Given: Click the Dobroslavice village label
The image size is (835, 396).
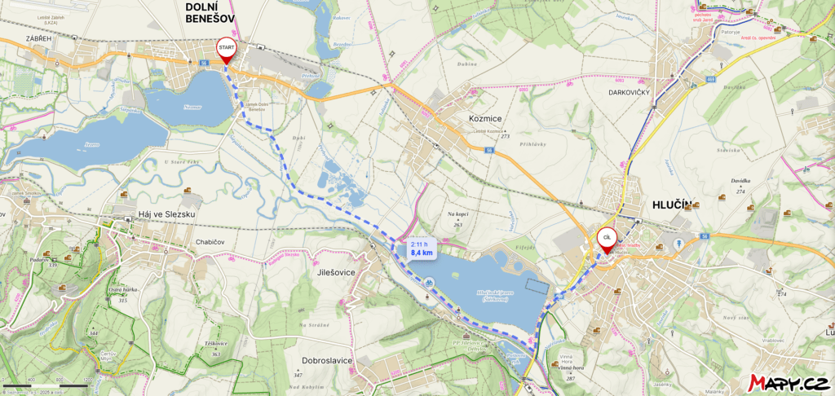Looking at the screenshot, I should point(327,360).
